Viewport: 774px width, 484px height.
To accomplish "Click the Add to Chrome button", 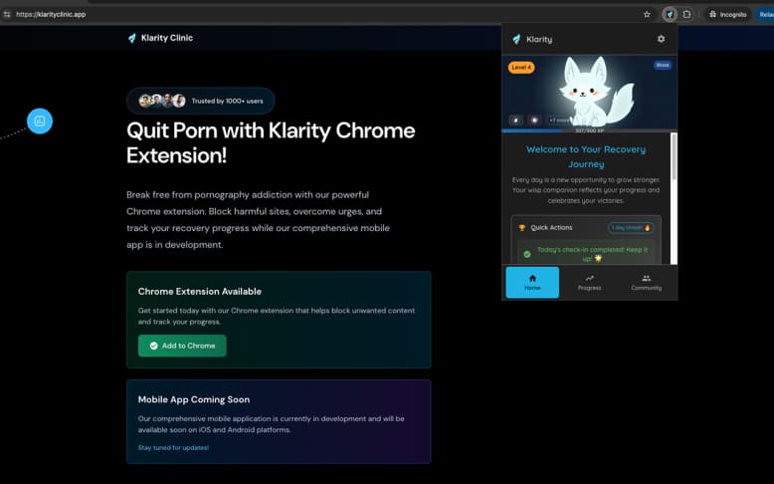I will [x=182, y=346].
